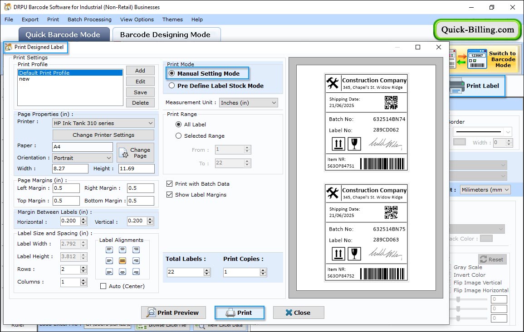Click border color swatch near Width
The width and height of the screenshot is (524, 332).
click(x=460, y=142)
